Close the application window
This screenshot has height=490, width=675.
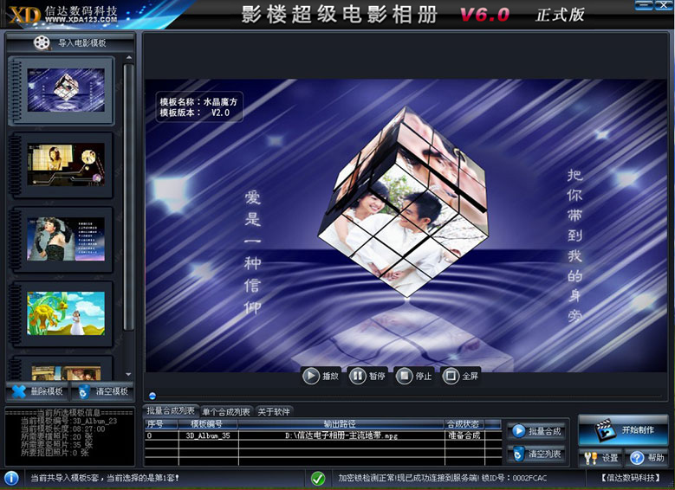coord(664,5)
